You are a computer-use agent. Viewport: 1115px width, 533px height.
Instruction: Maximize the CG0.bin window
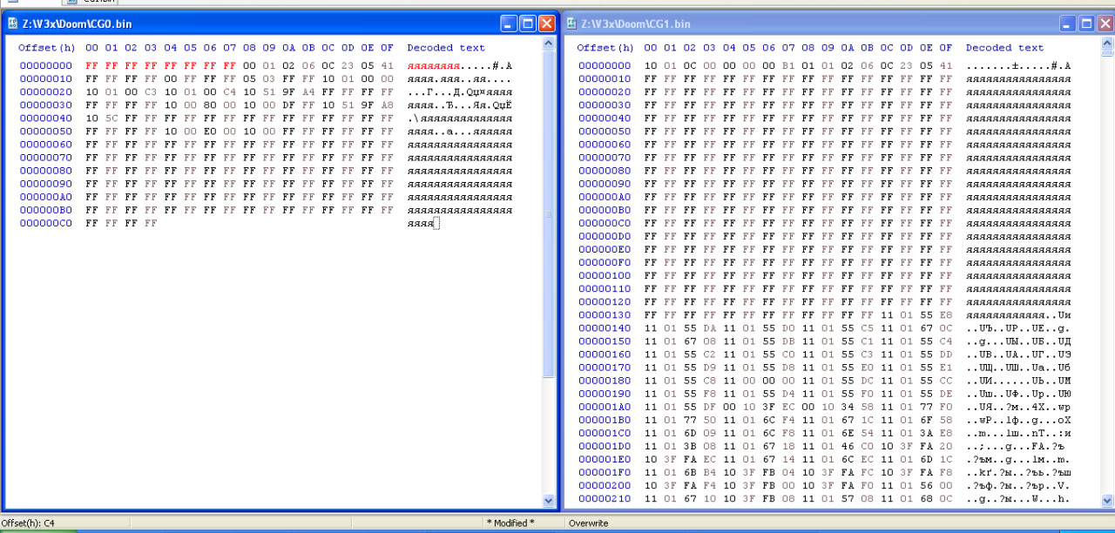pos(528,24)
